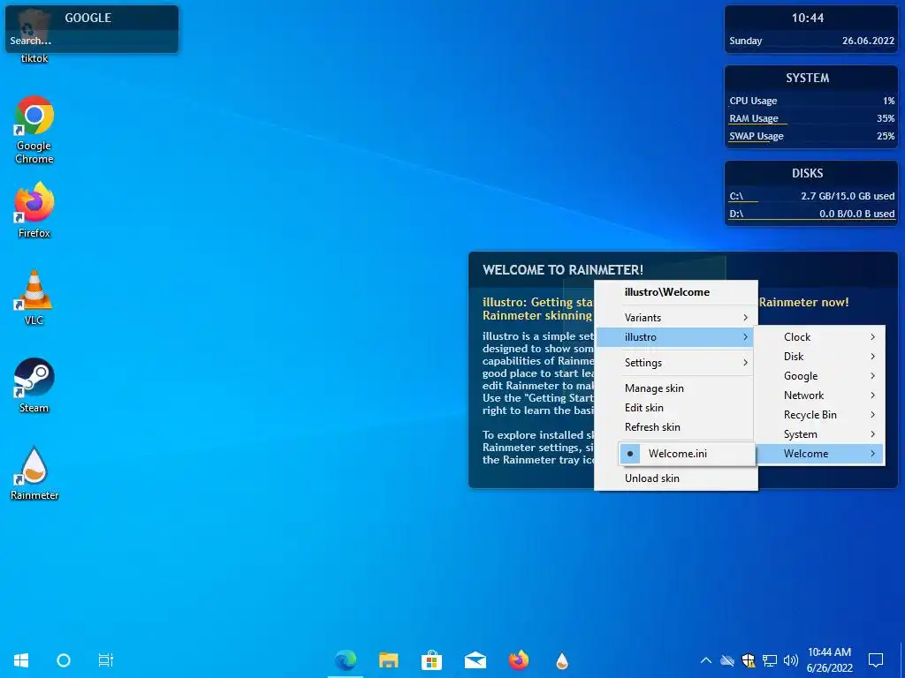This screenshot has width=905, height=678.
Task: Click the WELCOME TO RAINMETER! heading
Action: click(563, 270)
